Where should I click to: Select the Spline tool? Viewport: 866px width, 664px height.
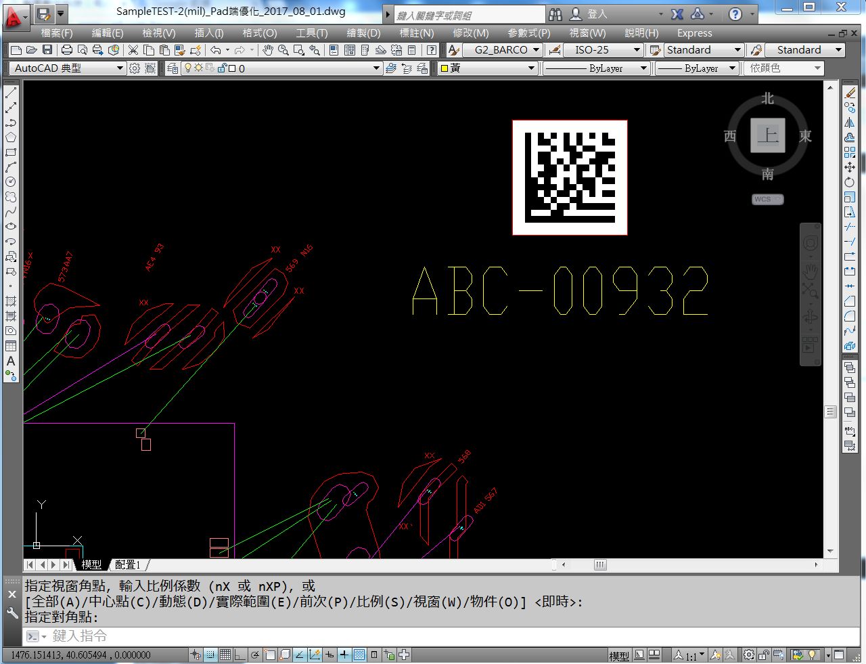click(x=11, y=212)
